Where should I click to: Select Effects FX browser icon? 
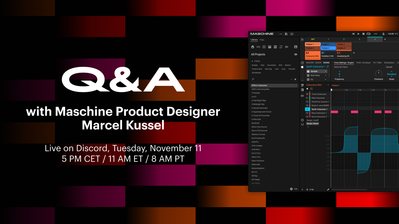[x=275, y=47]
